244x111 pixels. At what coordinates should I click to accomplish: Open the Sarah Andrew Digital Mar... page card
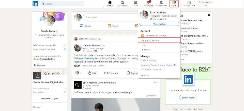coord(49,82)
